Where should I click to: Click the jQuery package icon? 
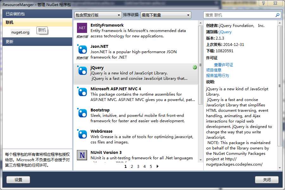(x=82, y=70)
